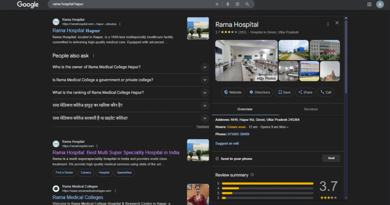Expand Rama Medical College ranking question
390x205 pixels.
(x=205, y=93)
